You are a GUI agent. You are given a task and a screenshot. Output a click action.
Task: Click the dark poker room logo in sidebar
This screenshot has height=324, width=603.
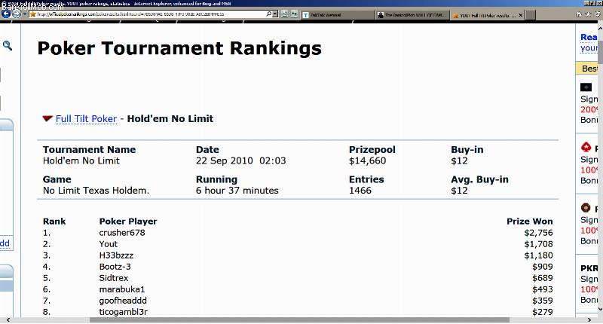(x=586, y=87)
